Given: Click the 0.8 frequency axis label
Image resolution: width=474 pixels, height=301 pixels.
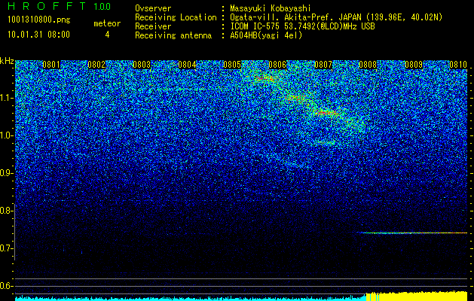Looking at the screenshot, I should 6,211.
